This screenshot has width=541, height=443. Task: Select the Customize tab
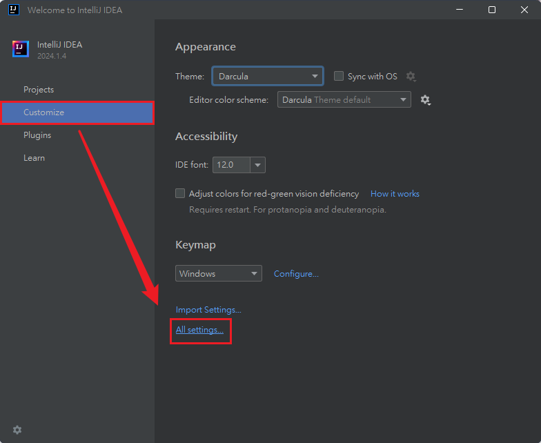(x=77, y=112)
